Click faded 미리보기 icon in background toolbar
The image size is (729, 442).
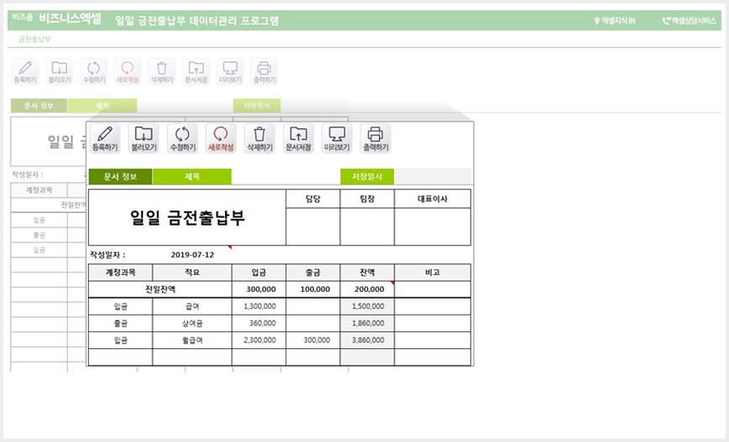click(230, 71)
